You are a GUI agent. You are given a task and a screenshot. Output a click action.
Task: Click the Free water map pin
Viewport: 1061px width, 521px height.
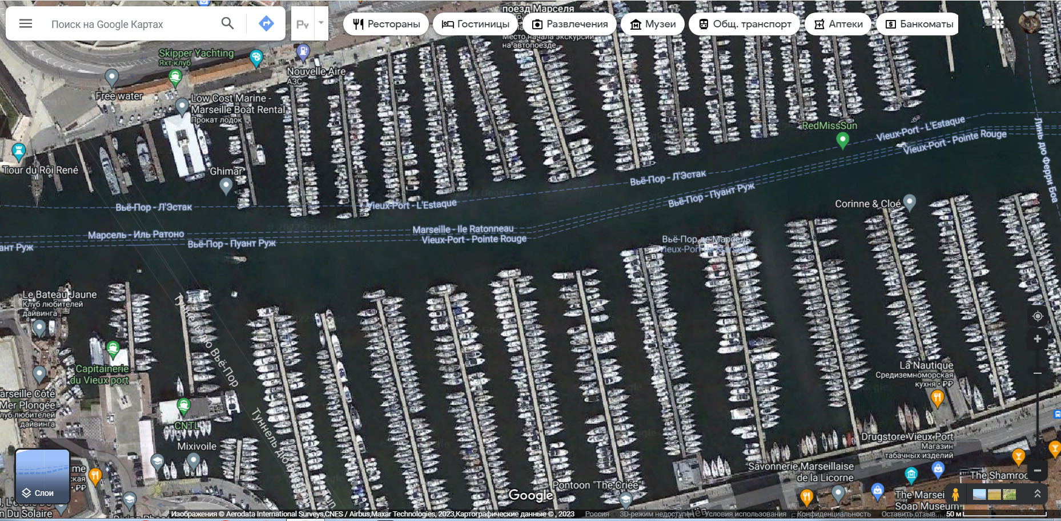click(x=112, y=77)
